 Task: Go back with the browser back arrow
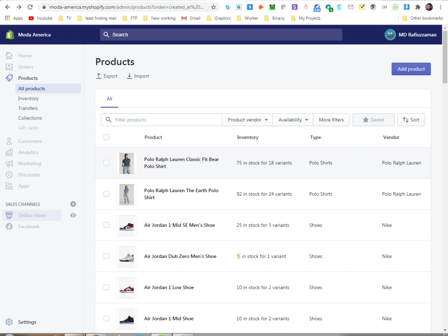pyautogui.click(x=8, y=7)
